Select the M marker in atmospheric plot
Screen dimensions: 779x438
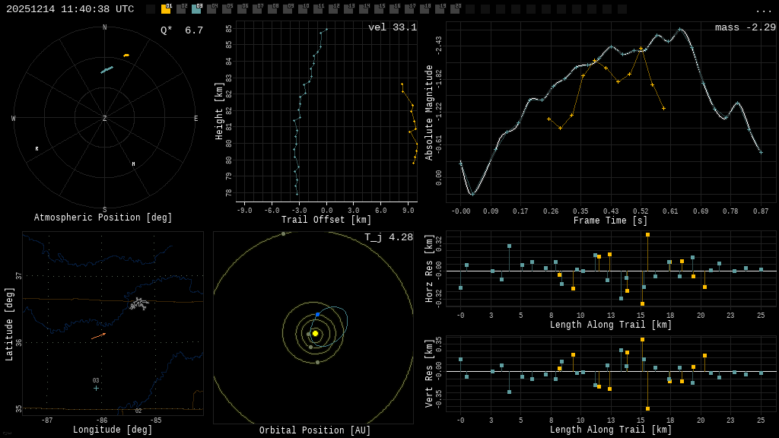(x=133, y=164)
